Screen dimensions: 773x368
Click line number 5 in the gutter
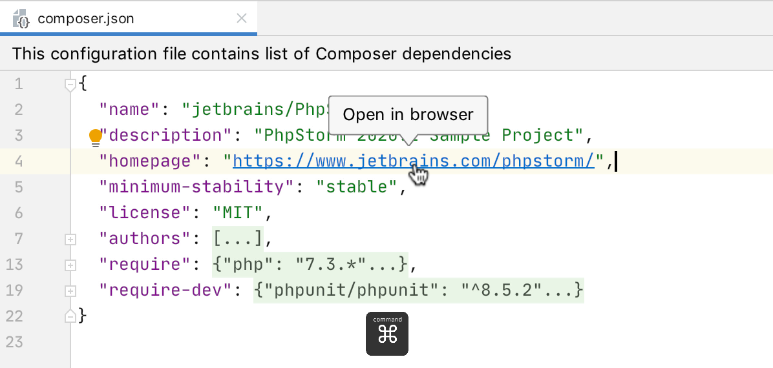tap(19, 187)
